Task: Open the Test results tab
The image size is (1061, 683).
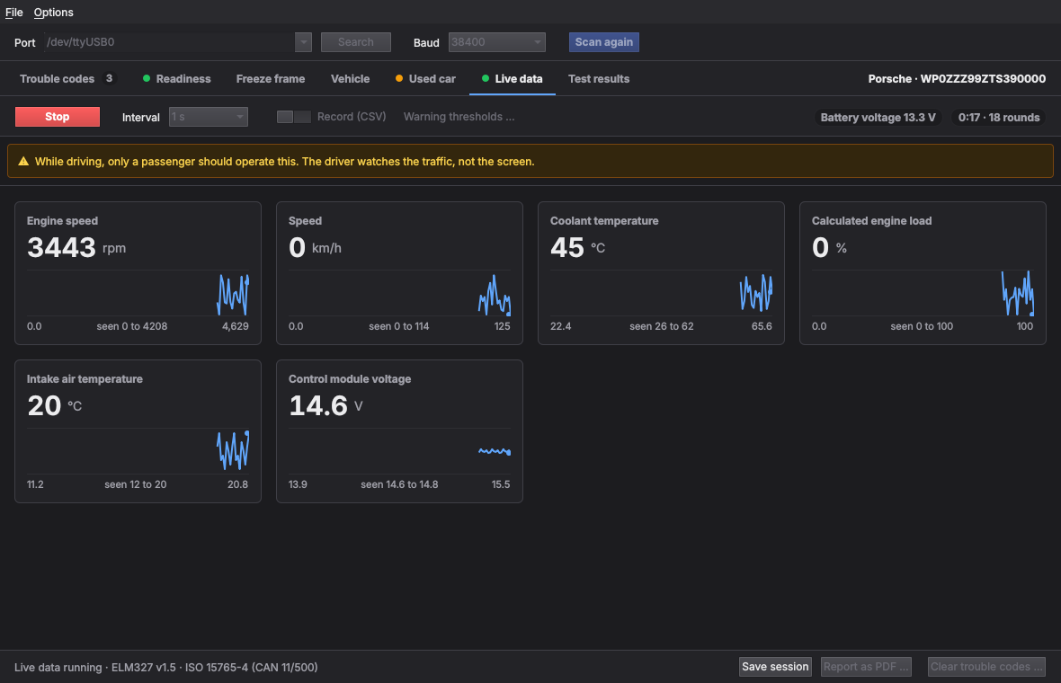Action: point(599,79)
